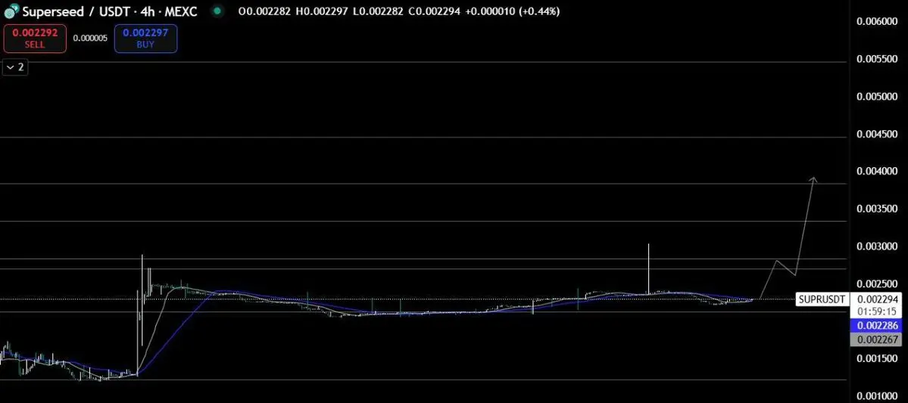Click the Superseed coin logo icon
Screen dimensions: 908x403
click(x=11, y=11)
